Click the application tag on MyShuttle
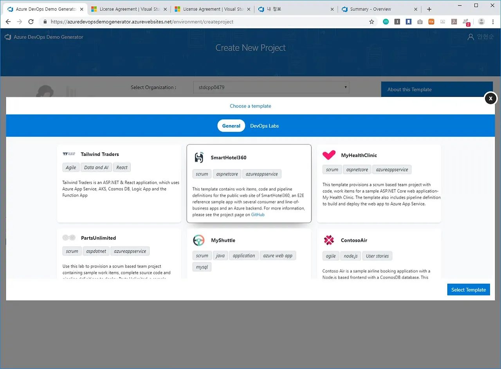The image size is (501, 369). (244, 256)
